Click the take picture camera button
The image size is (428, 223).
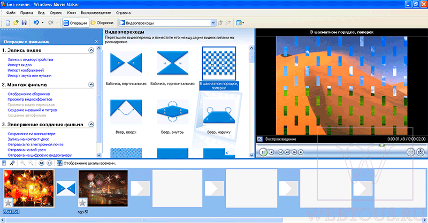(x=421, y=152)
